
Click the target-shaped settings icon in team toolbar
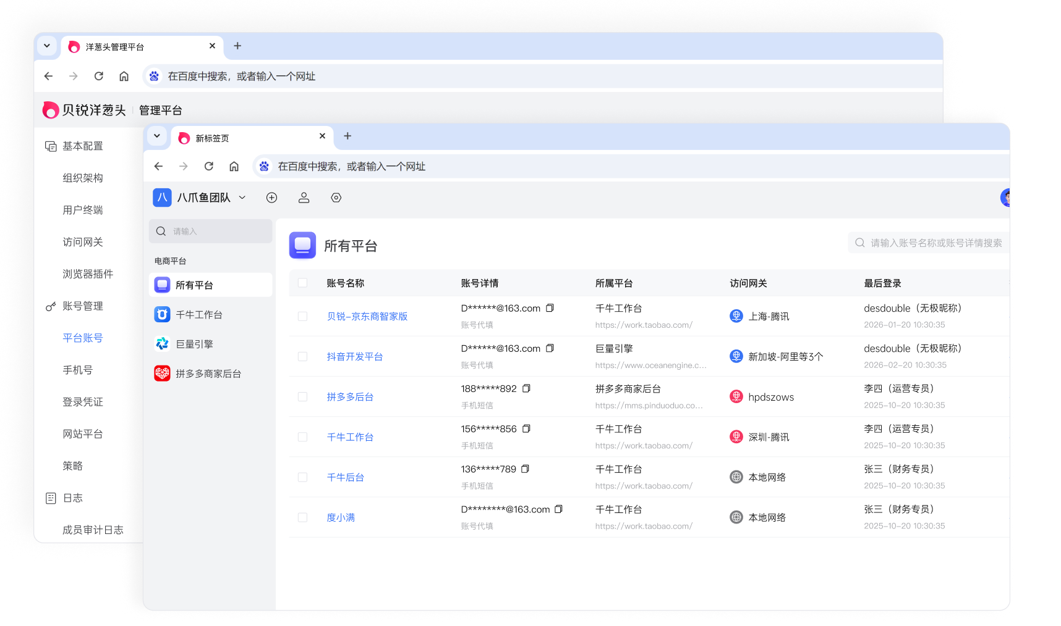pos(336,198)
